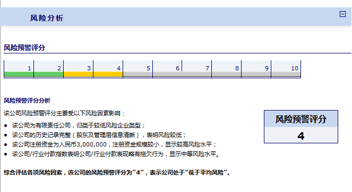Viewport: 352px width, 192px height.
Task: Click the bullet about 注册资金 3,000,000
Action: (x=110, y=144)
